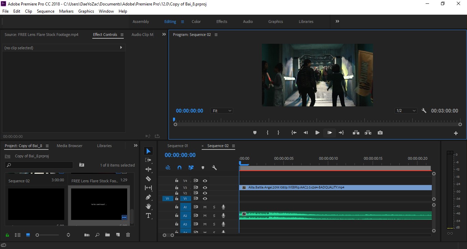
Task: Select the Track Select Forward tool
Action: (148, 160)
